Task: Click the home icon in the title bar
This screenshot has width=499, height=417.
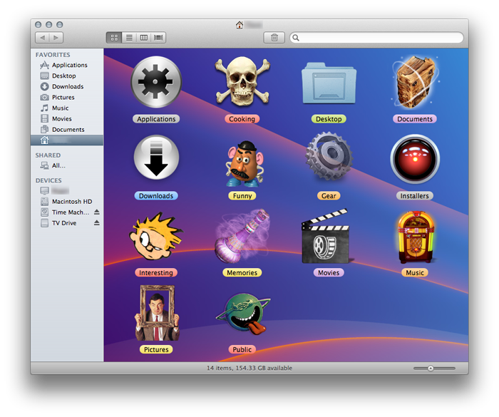Action: tap(240, 25)
